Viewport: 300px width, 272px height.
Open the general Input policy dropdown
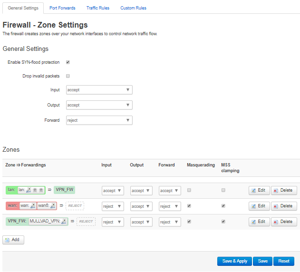[99, 90]
